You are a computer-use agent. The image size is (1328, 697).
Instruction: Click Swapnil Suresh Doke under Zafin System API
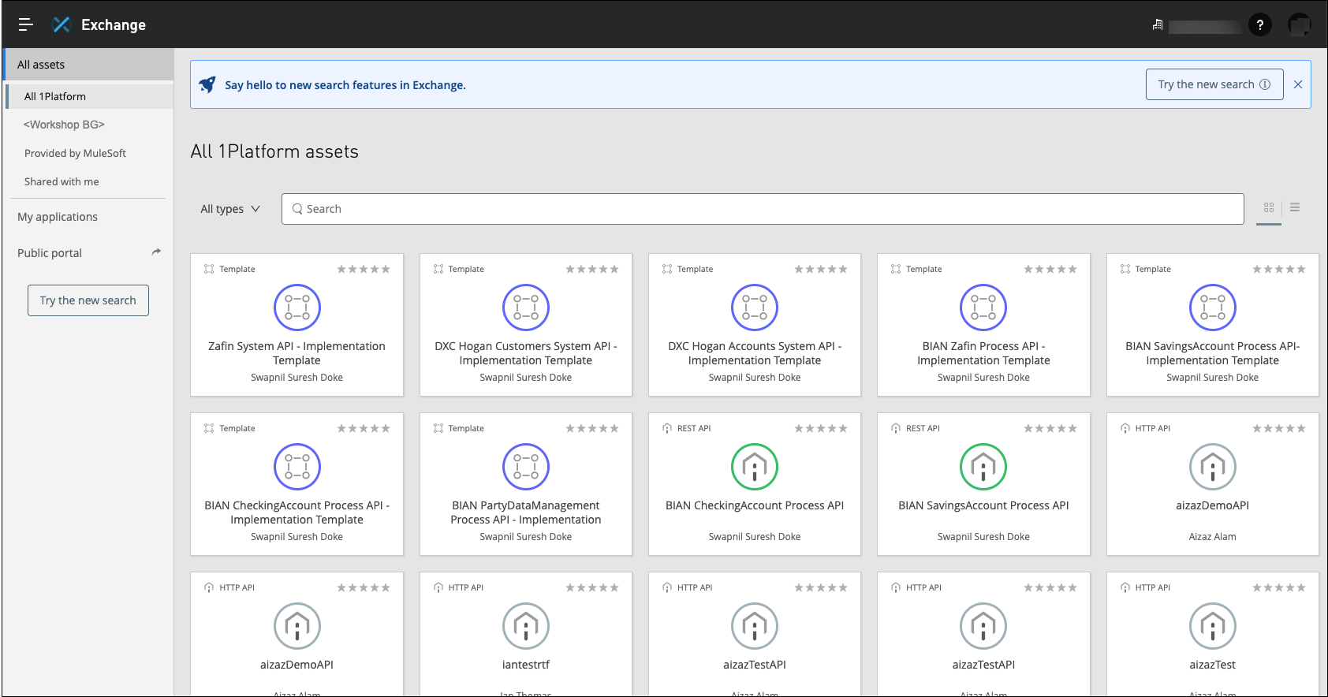point(297,378)
